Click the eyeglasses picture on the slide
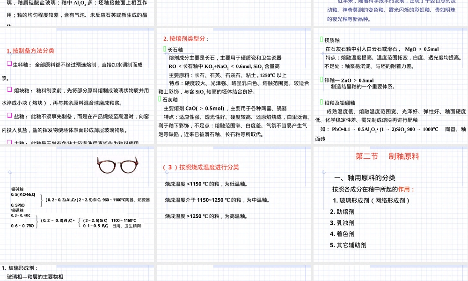This screenshot has height=281, width=468. click(x=117, y=165)
